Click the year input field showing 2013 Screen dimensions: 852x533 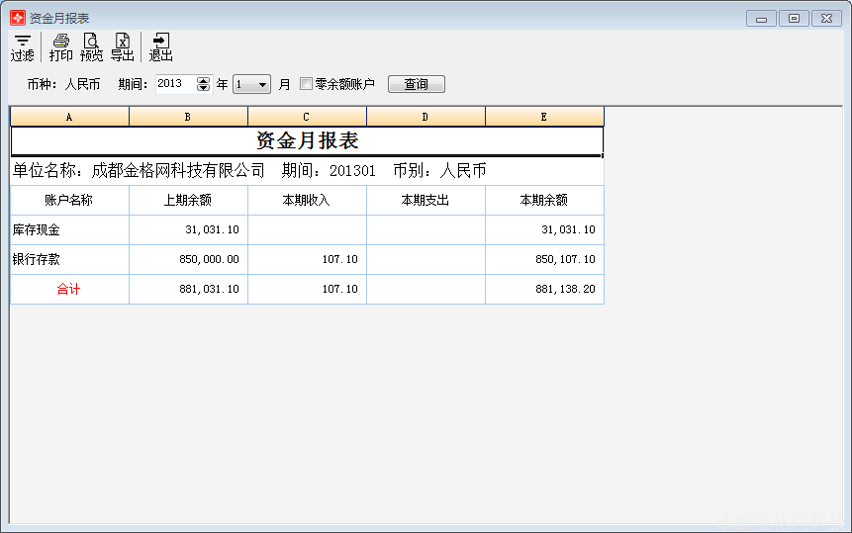(175, 84)
